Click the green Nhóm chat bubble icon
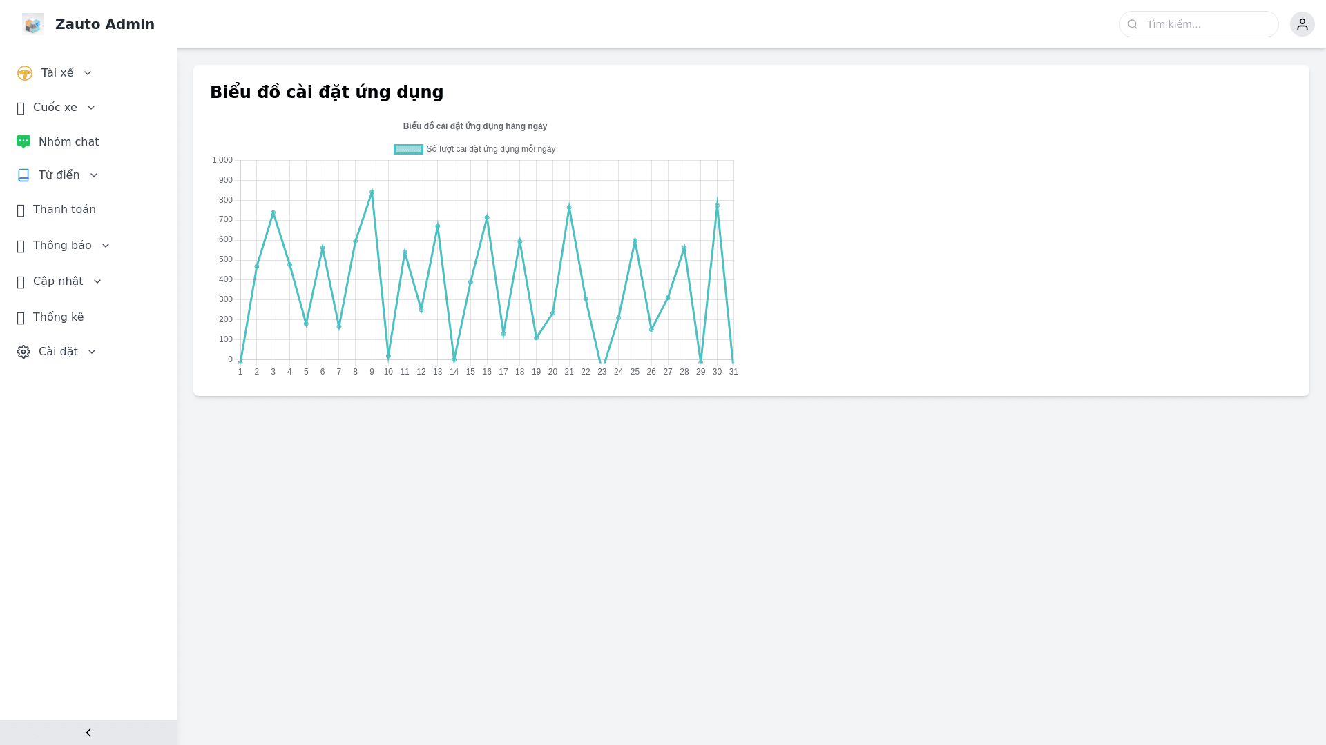 click(23, 142)
